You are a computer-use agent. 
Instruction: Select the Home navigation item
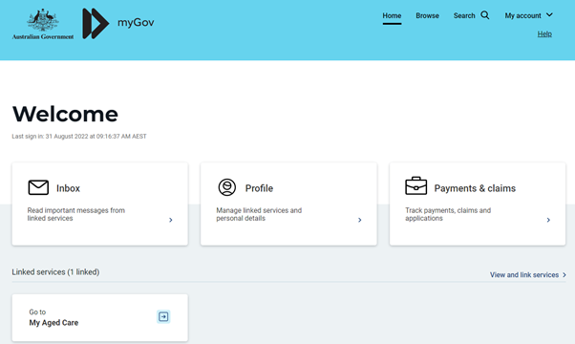click(x=392, y=16)
